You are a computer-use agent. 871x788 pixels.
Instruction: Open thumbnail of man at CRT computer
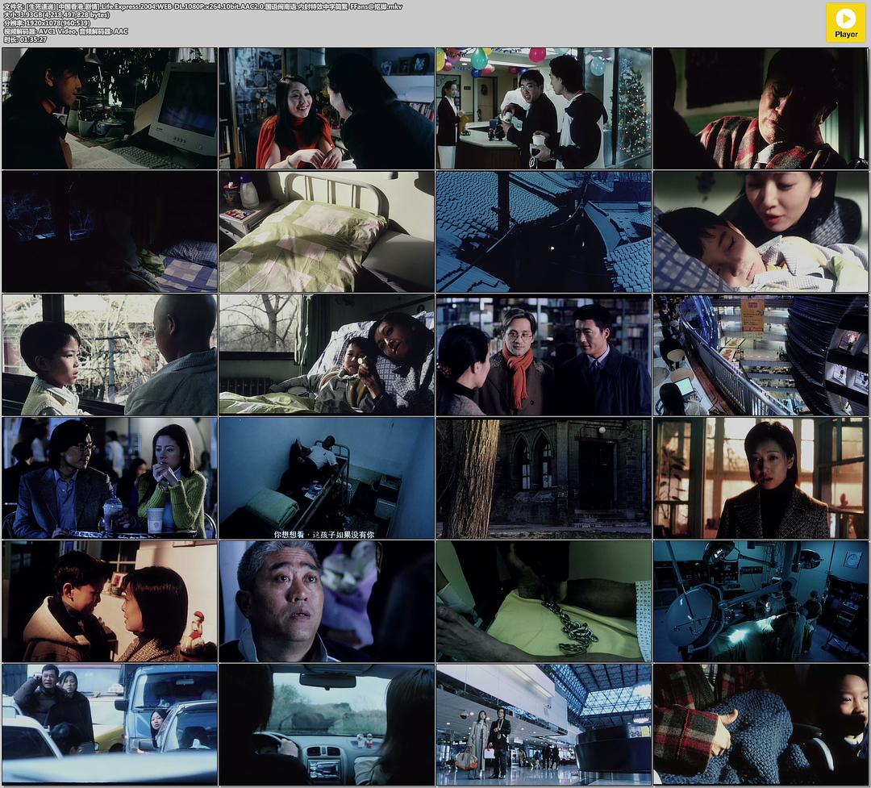point(110,108)
